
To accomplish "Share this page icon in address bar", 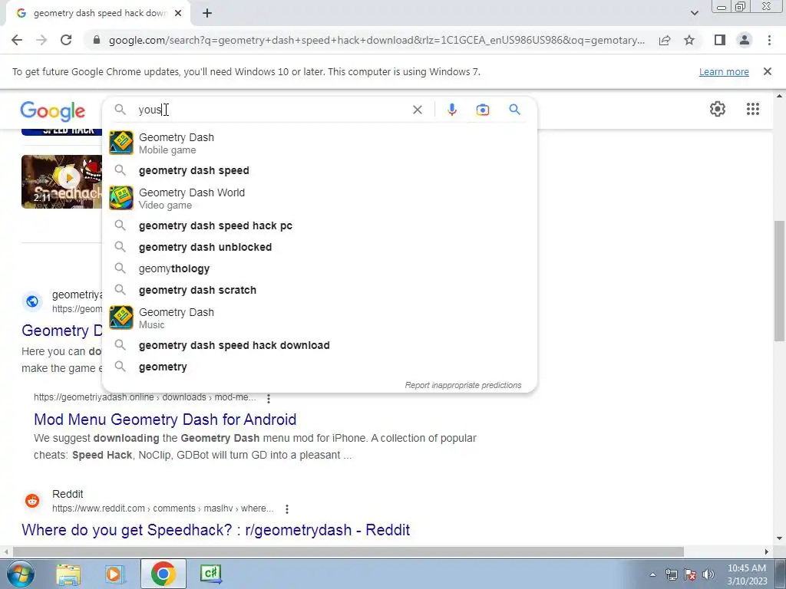I will (665, 40).
